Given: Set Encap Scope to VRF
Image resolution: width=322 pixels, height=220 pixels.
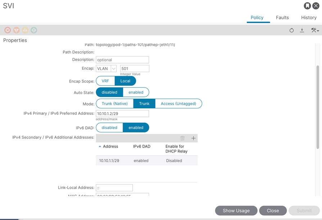Looking at the screenshot, I should click(105, 81).
